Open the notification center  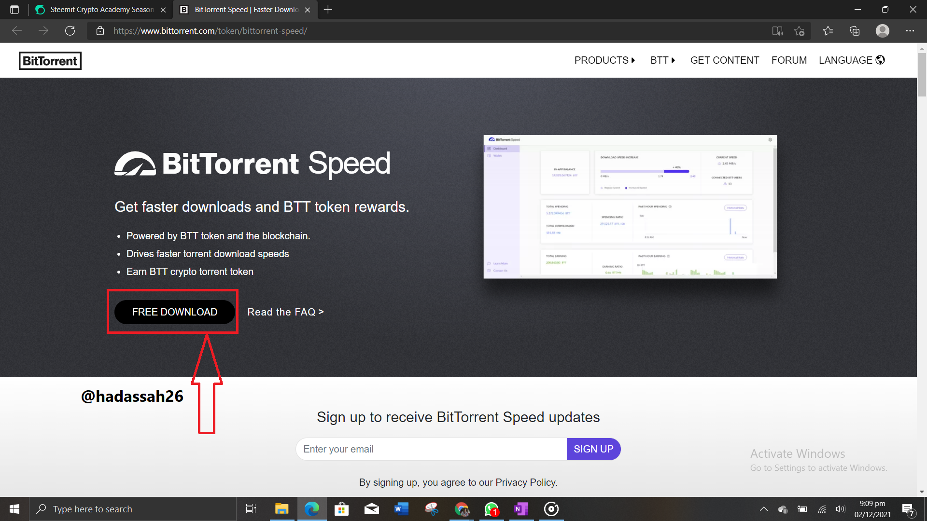pos(908,509)
